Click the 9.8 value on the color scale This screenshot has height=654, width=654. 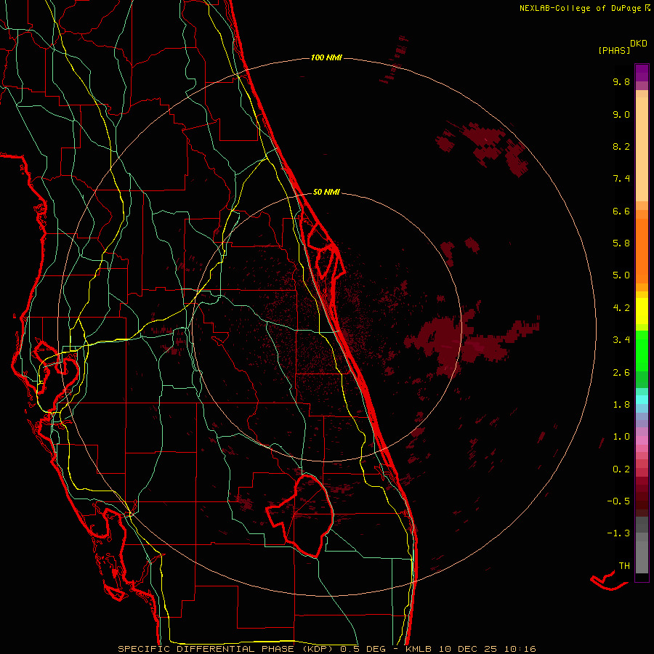621,81
